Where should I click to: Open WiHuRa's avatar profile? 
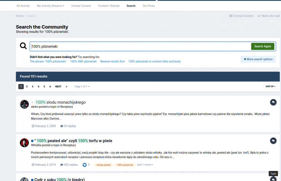(24, 143)
